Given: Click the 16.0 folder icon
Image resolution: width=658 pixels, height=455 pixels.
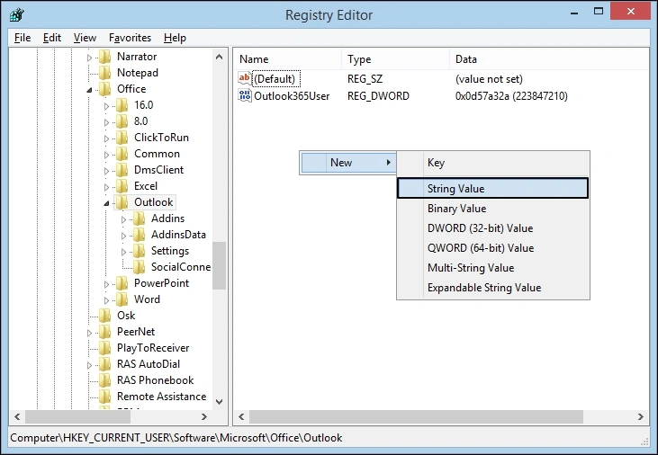Looking at the screenshot, I should click(122, 105).
